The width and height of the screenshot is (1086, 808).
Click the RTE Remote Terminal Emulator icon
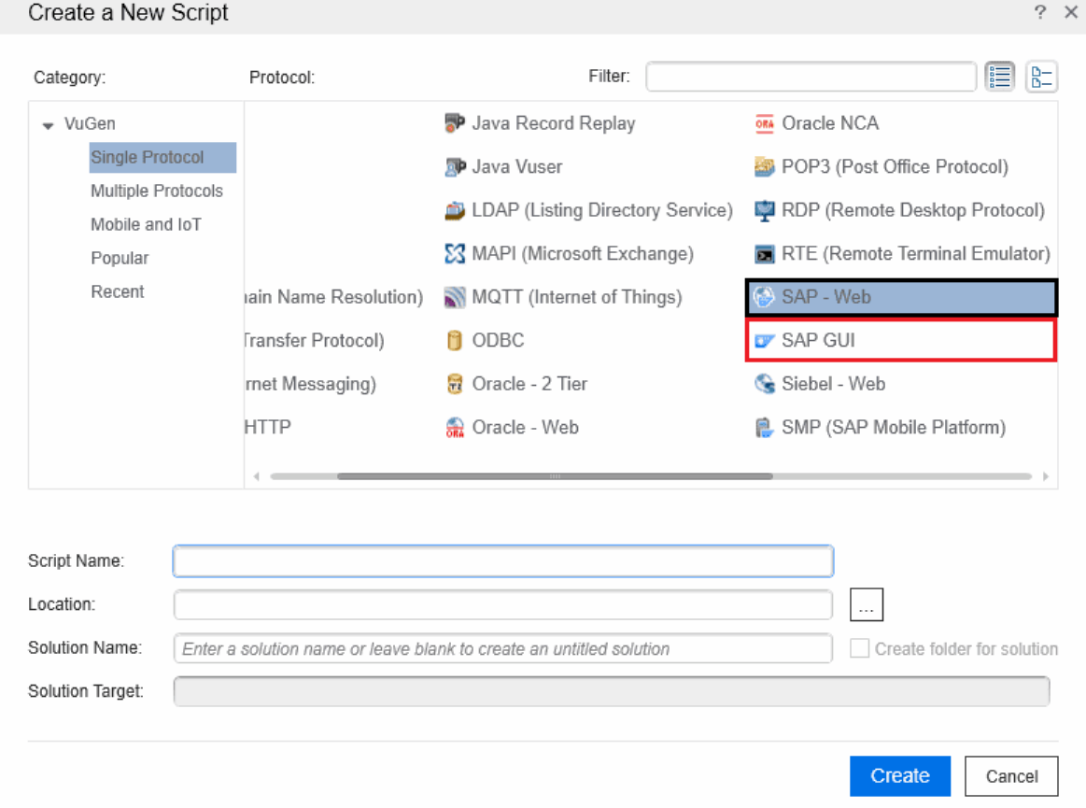click(764, 254)
